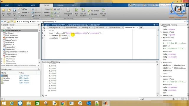Click the Go To tool
This screenshot has width=189, height=106.
tap(35, 12)
